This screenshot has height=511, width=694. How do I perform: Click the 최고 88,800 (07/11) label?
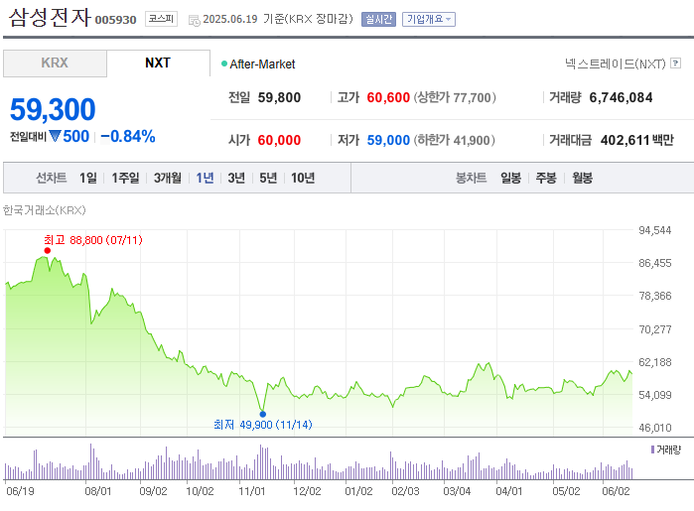(x=93, y=240)
